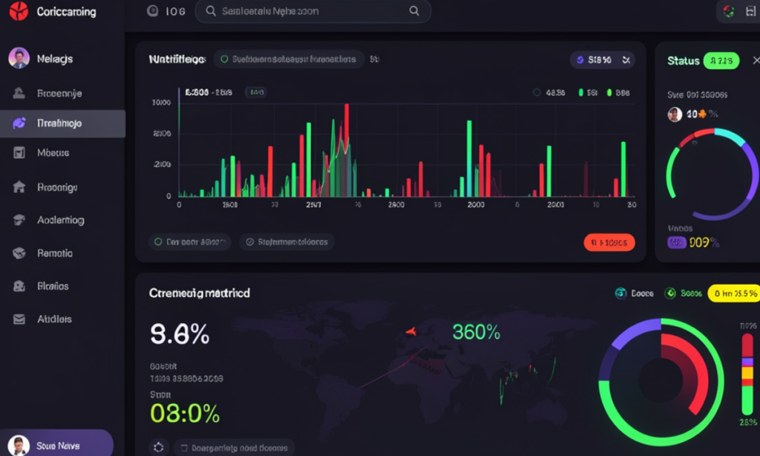Click the large 8.6% metric
Image resolution: width=760 pixels, height=456 pixels.
180,333
